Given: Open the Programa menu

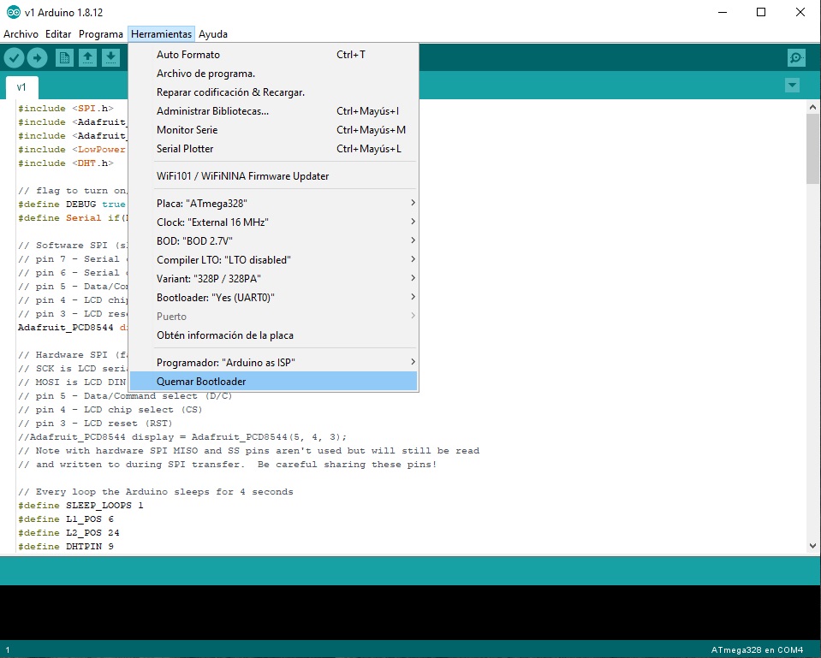Looking at the screenshot, I should coord(100,34).
